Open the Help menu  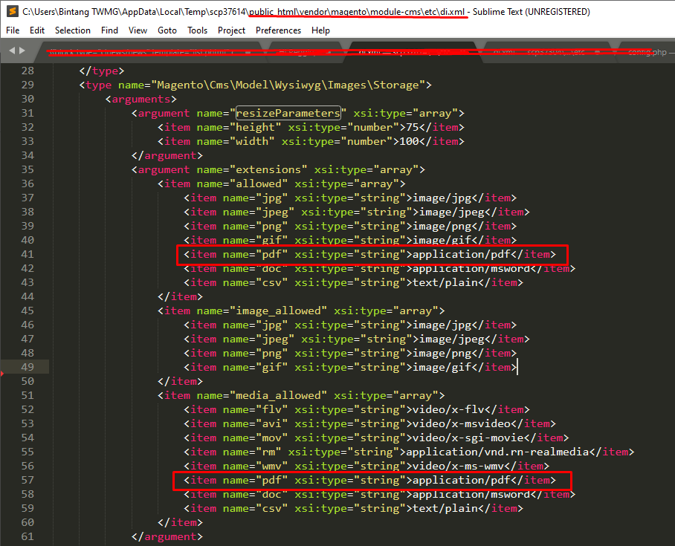[x=321, y=30]
